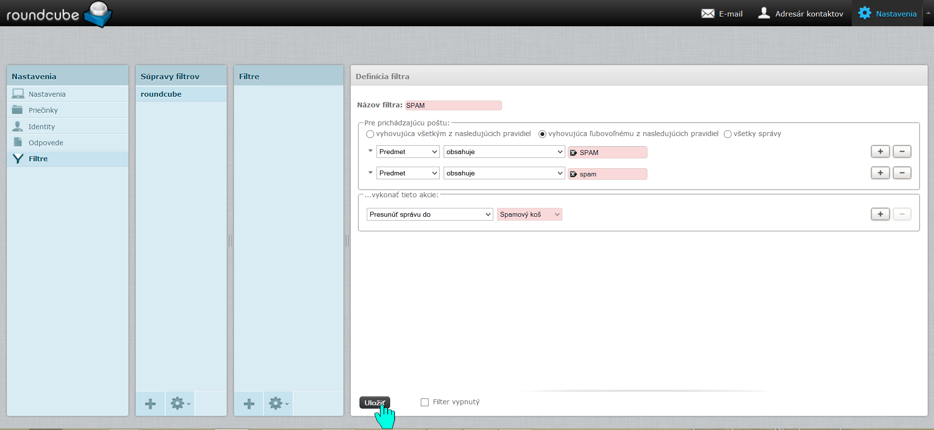The height and width of the screenshot is (430, 934).
Task: Select 'všetky správy' radio option
Action: pos(728,134)
